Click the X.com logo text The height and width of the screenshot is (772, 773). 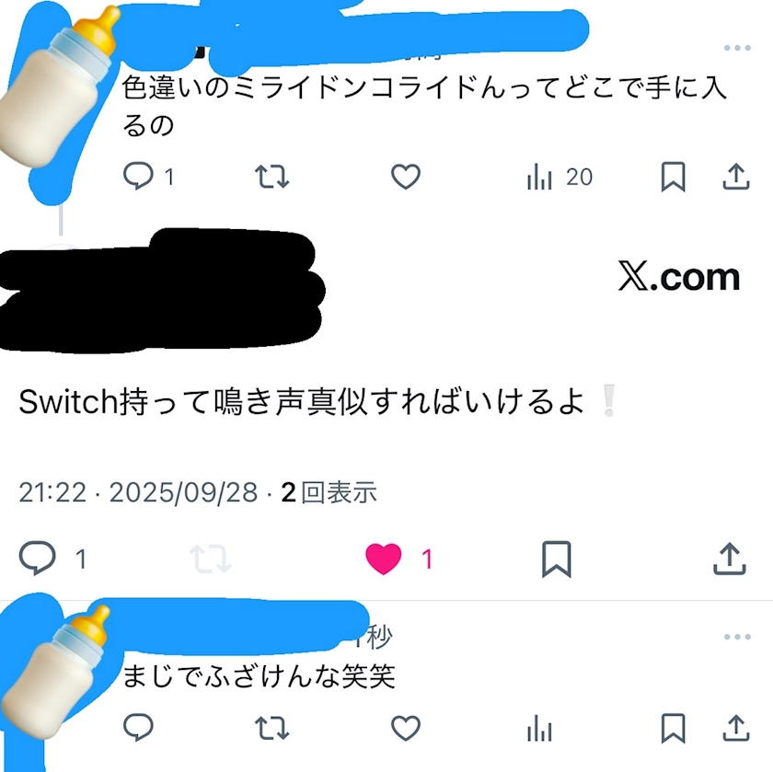(679, 277)
